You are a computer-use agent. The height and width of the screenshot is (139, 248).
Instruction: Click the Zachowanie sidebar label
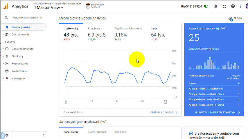[19, 71]
